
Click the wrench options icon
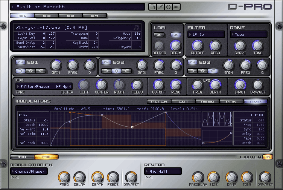[160, 7]
